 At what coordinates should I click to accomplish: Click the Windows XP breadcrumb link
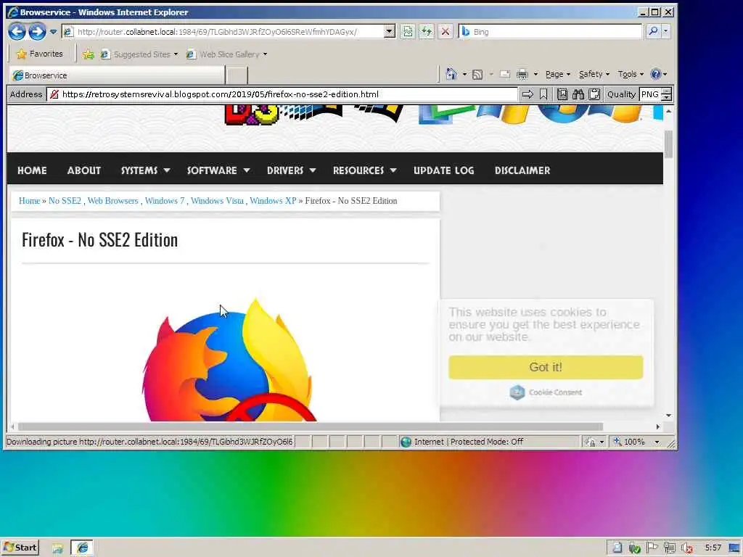coord(273,201)
